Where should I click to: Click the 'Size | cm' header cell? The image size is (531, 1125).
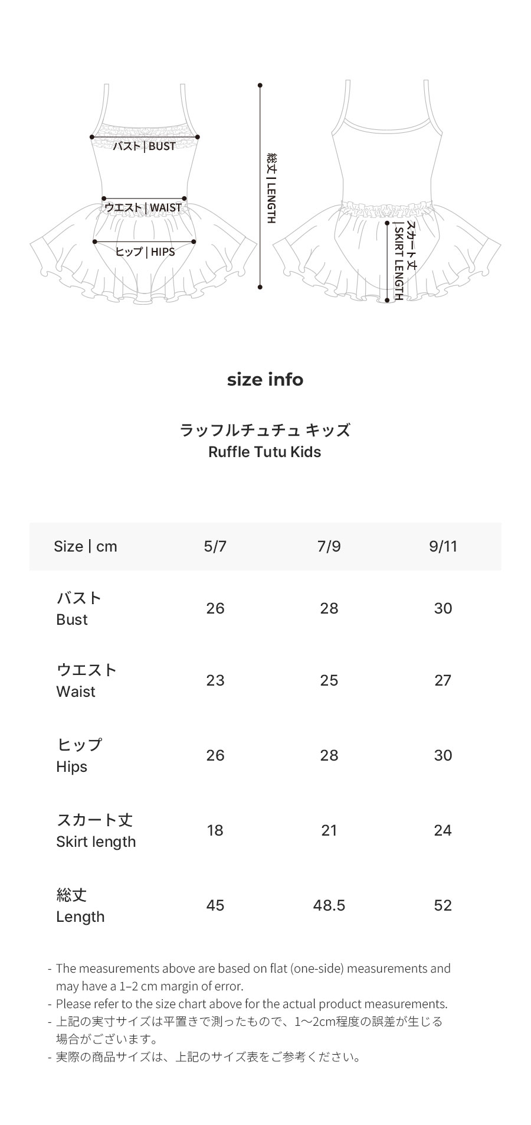coord(86,546)
